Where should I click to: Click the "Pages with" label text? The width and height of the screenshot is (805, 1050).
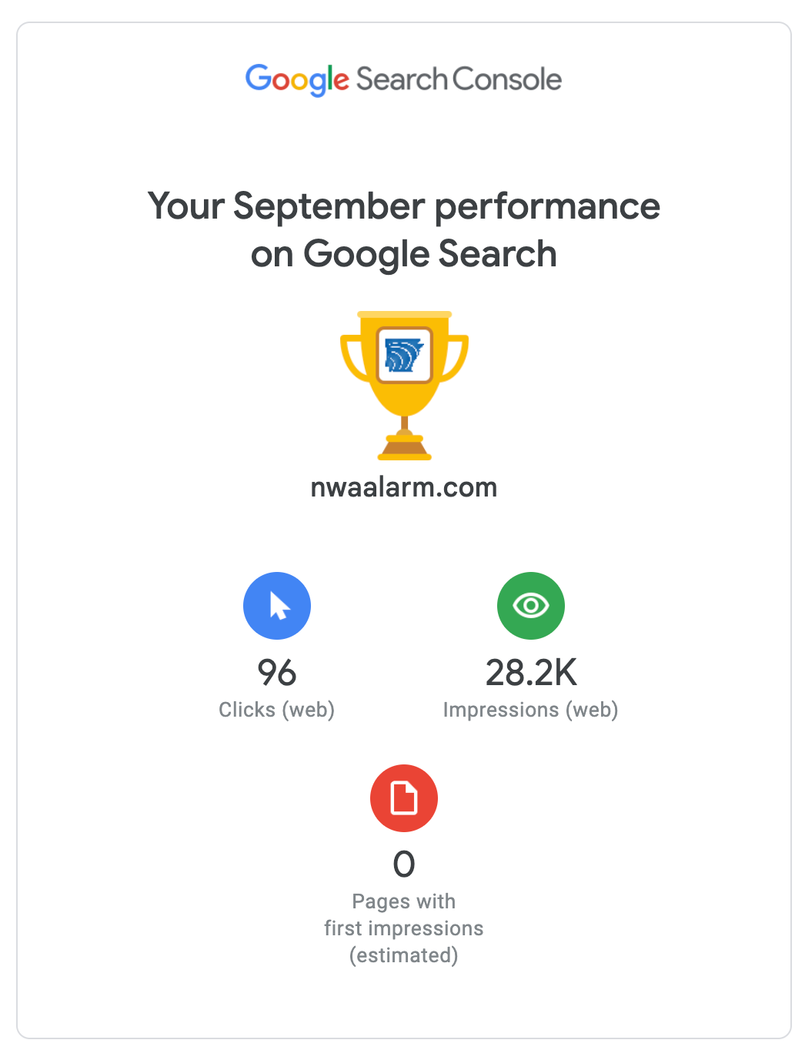click(x=404, y=901)
